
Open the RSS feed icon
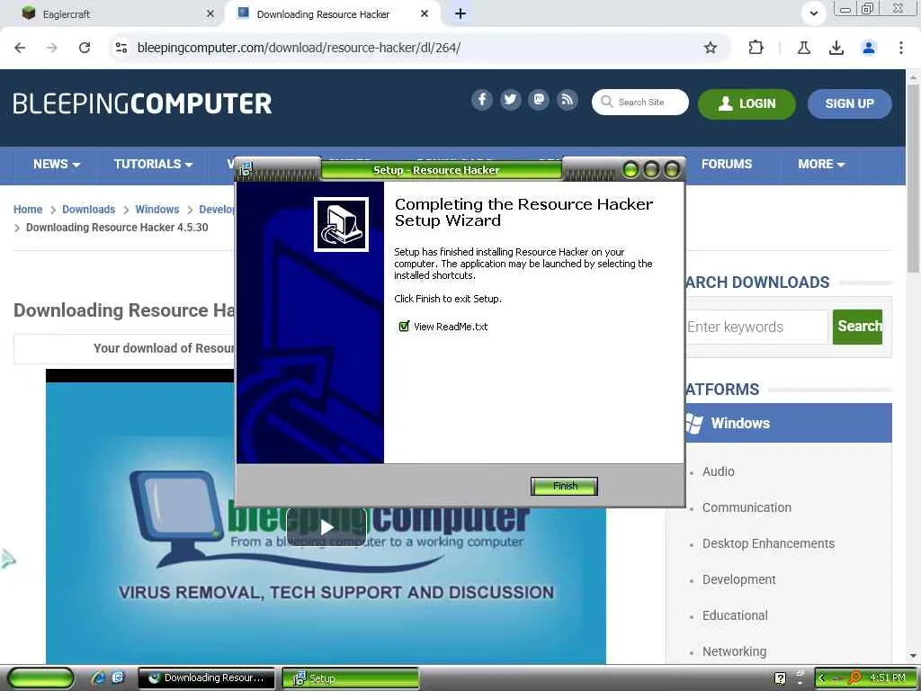tap(567, 100)
